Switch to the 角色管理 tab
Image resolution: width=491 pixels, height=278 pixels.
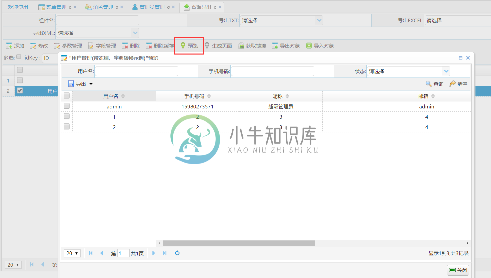[103, 7]
